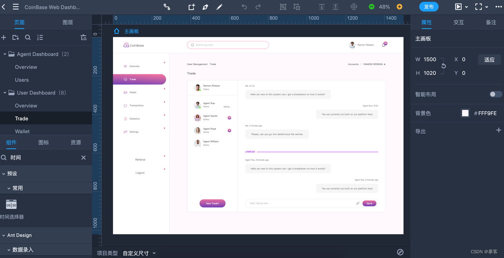The image size is (504, 258).
Task: Collapse the User Dashboard folder
Action: pyautogui.click(x=5, y=92)
